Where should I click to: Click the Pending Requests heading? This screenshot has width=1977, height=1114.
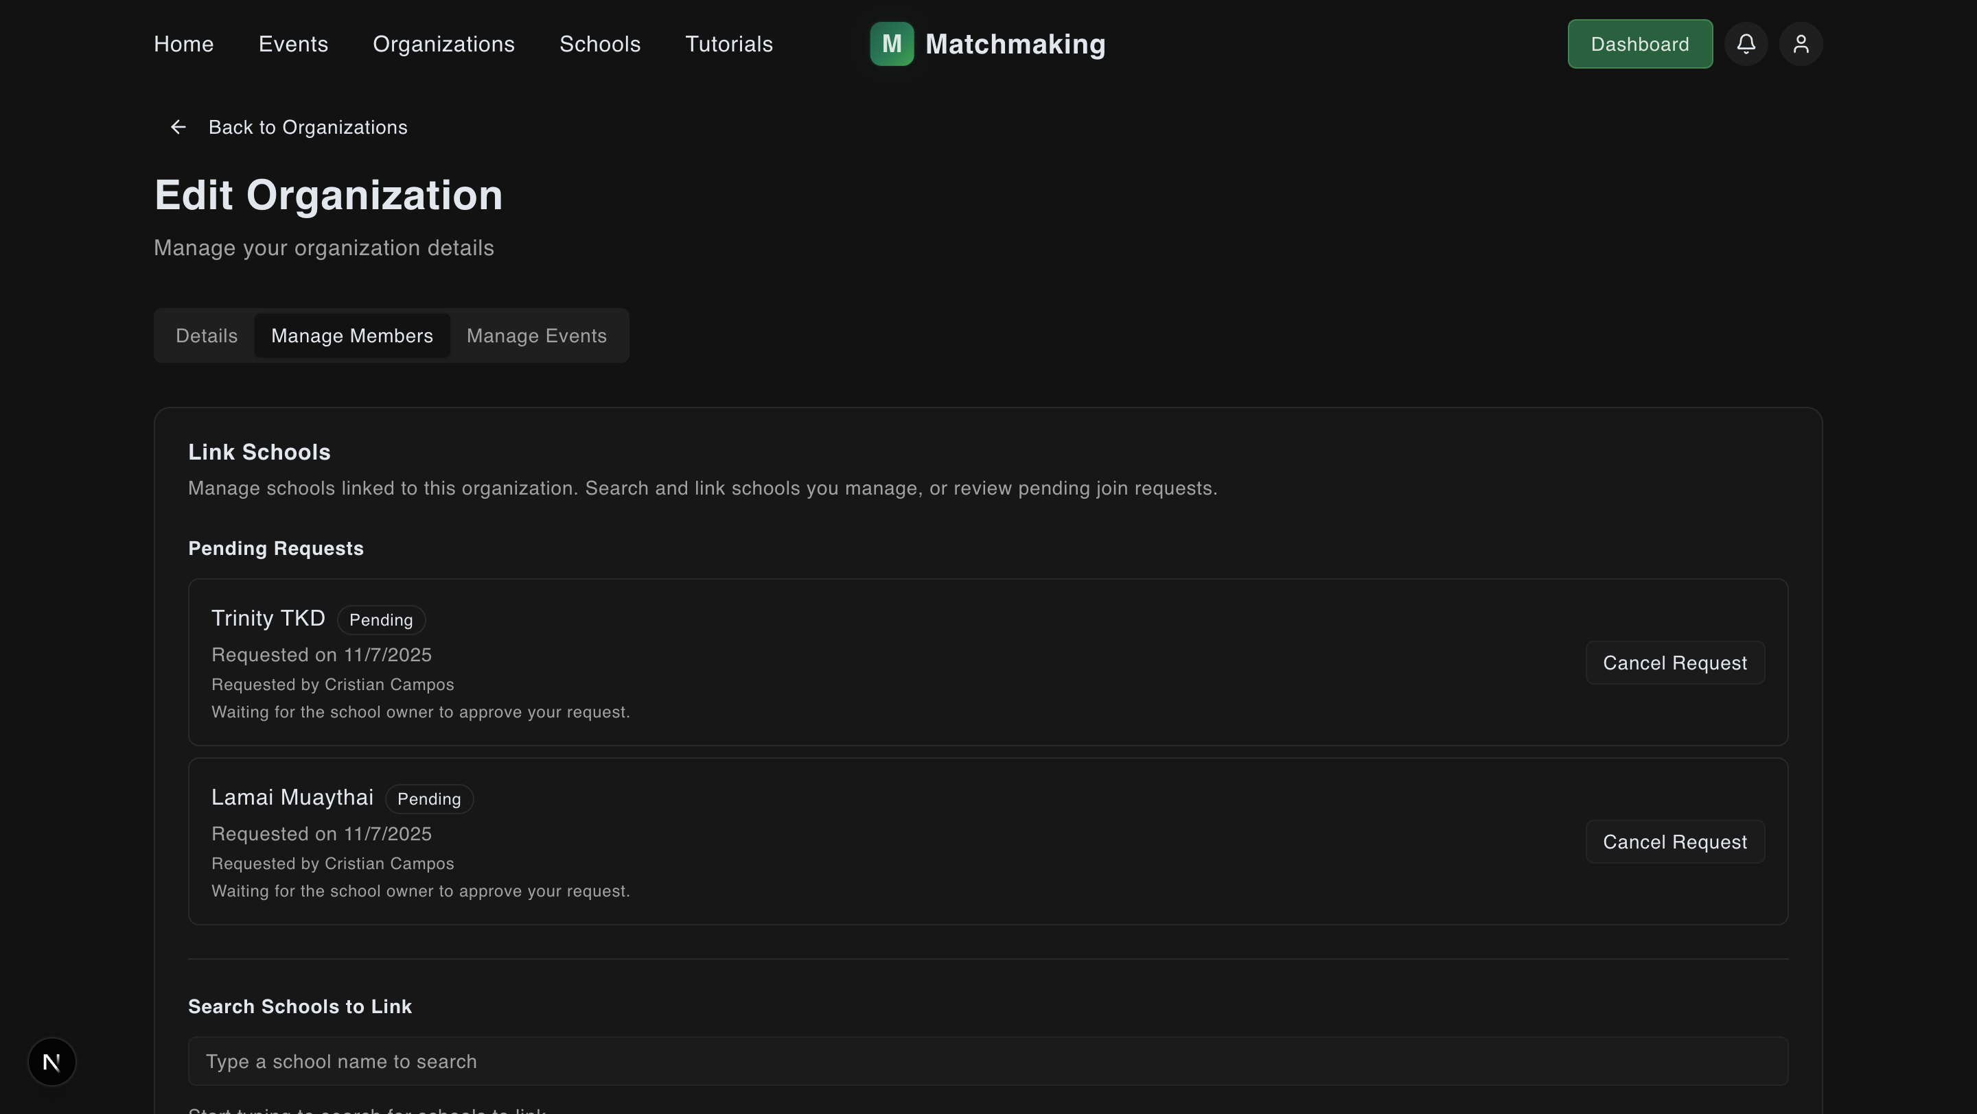[275, 549]
